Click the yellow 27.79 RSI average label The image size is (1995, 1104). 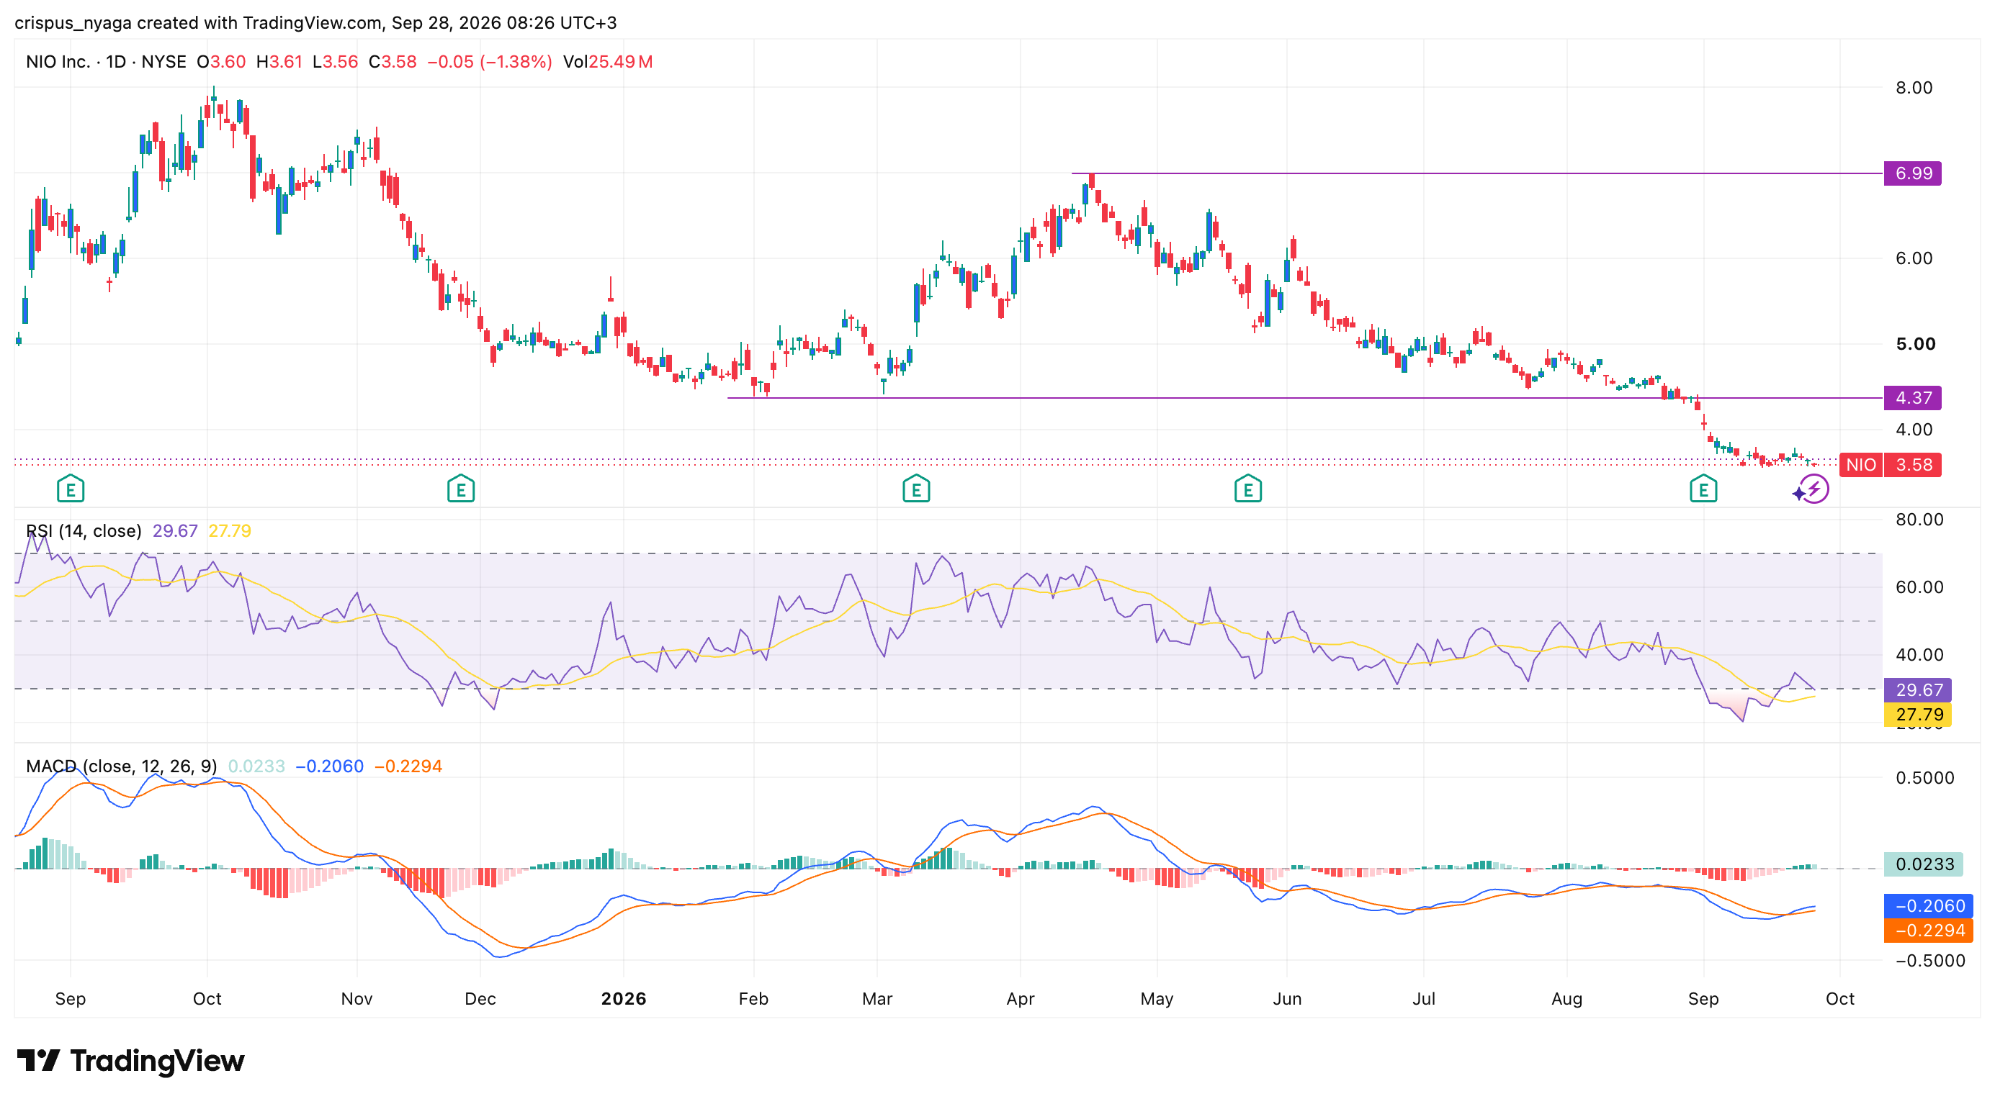[1917, 714]
